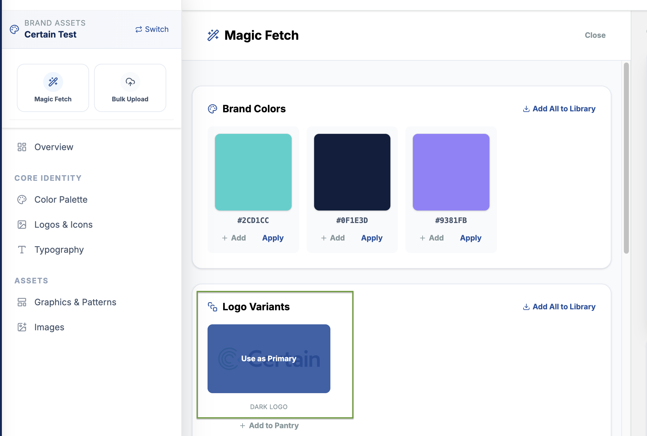Select the purple #9381FB color swatch
The image size is (647, 436).
click(451, 172)
